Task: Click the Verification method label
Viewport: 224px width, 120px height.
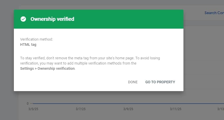Action: (x=36, y=39)
